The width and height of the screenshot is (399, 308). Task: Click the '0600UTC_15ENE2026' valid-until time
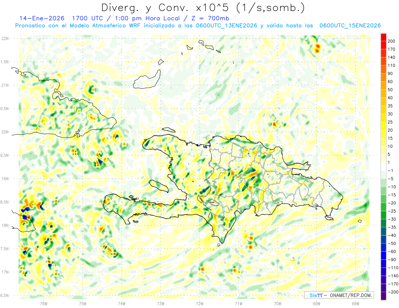click(x=350, y=26)
